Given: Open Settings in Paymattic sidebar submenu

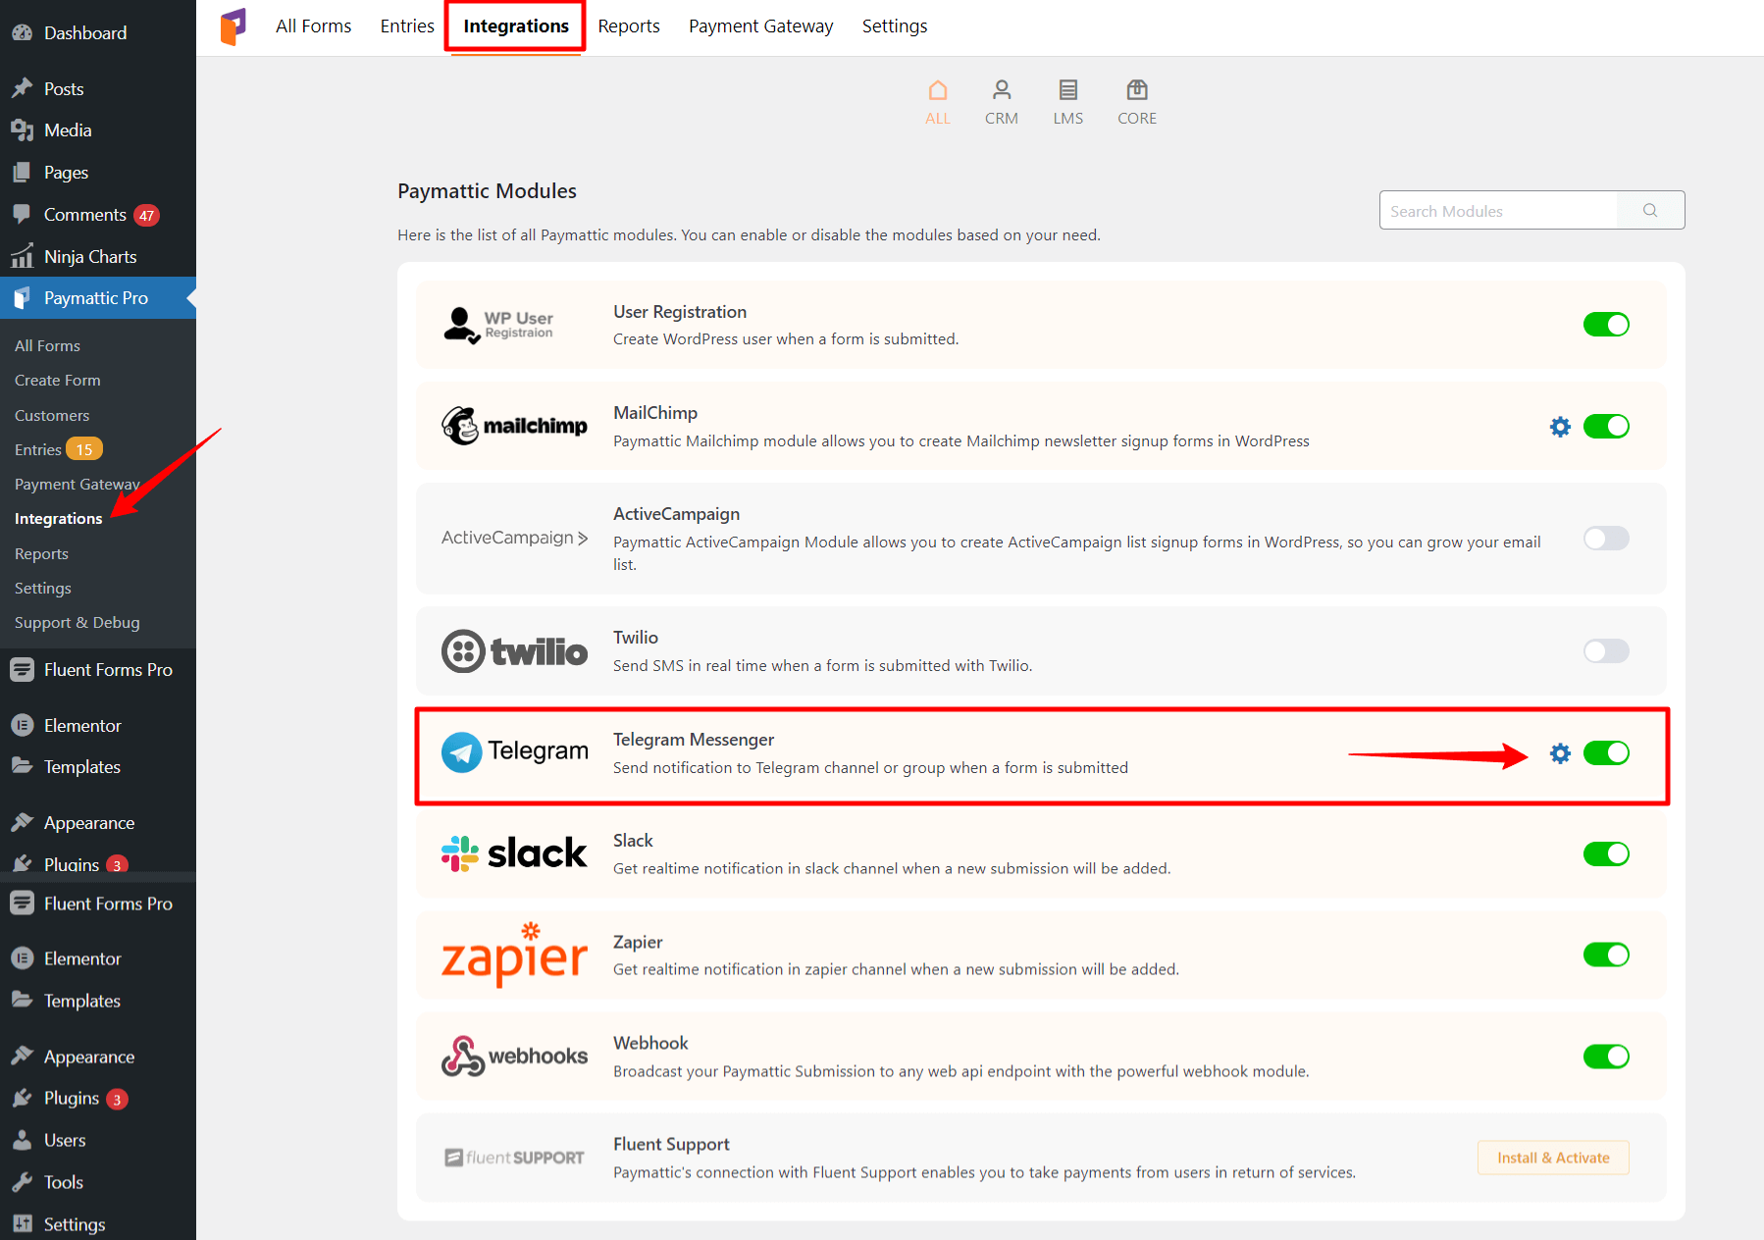Looking at the screenshot, I should (43, 589).
